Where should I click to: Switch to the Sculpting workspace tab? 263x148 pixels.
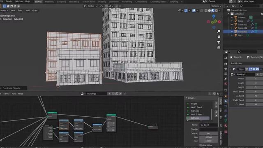point(61,2)
